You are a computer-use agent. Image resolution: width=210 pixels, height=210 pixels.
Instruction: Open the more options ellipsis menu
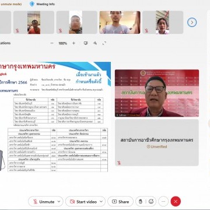pos(163,201)
